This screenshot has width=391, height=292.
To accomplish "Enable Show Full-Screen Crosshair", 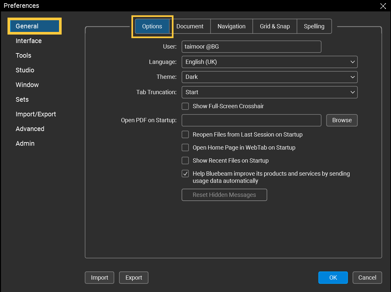I will 185,106.
